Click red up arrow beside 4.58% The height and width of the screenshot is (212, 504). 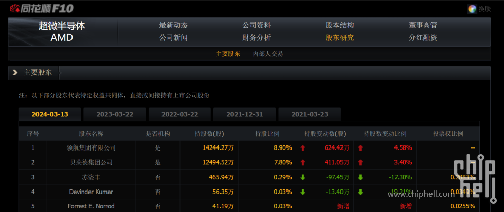point(361,148)
